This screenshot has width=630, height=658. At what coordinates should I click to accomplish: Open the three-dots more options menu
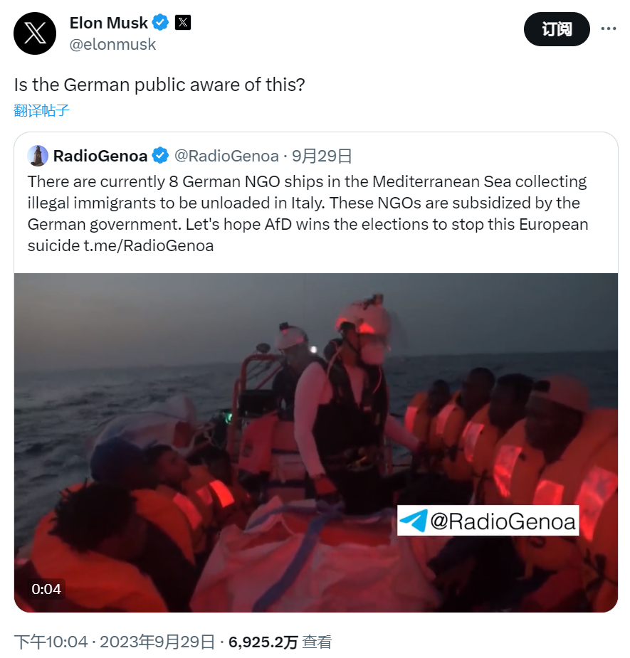[x=608, y=28]
